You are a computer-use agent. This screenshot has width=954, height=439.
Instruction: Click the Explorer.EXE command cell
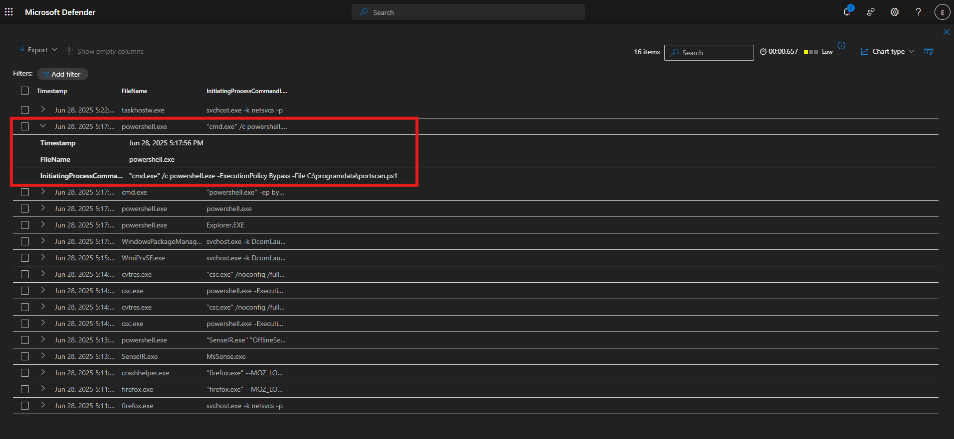[225, 225]
